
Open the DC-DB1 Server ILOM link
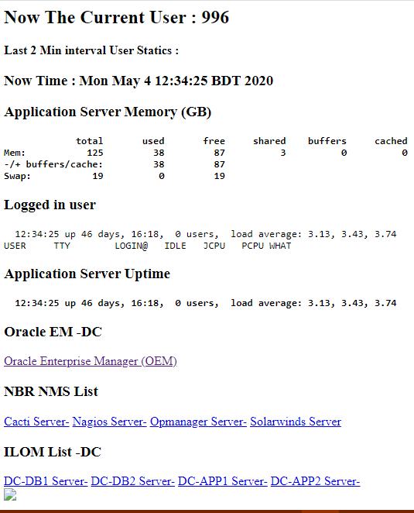click(x=46, y=481)
